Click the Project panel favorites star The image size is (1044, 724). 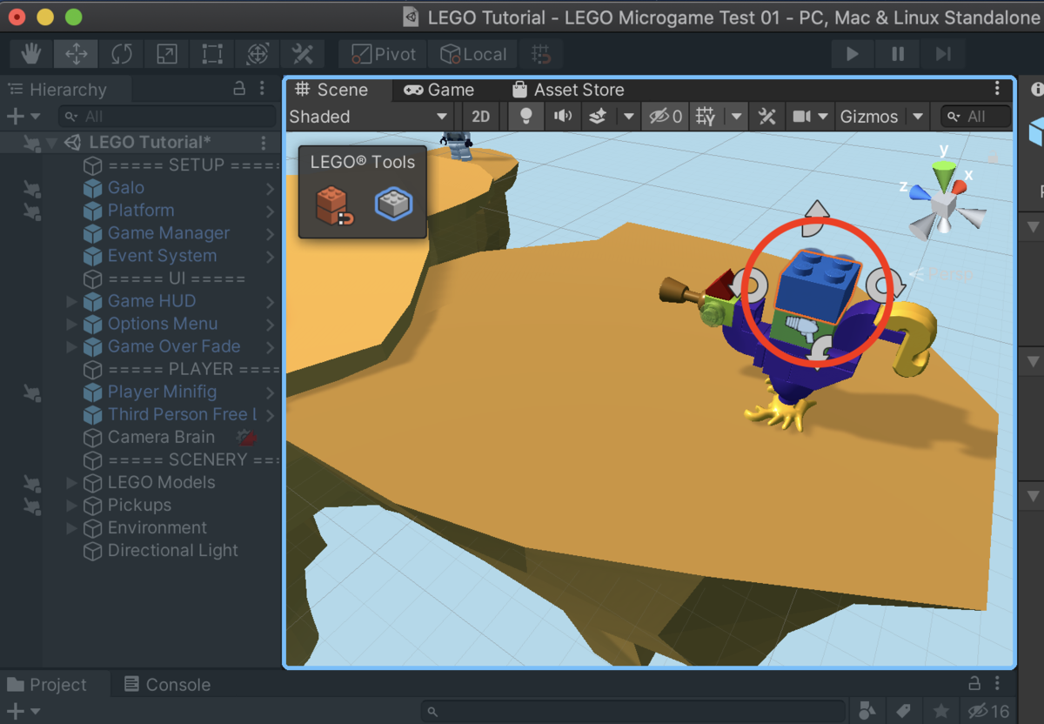[x=940, y=711]
